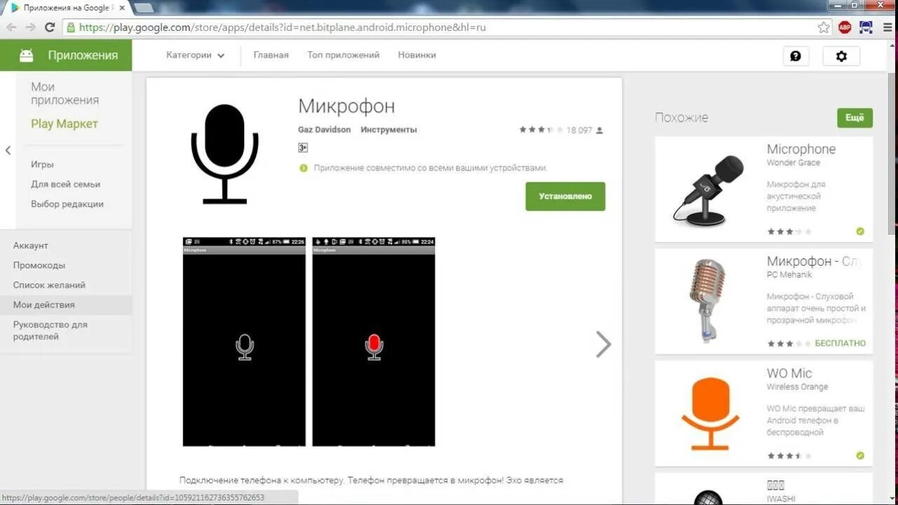Open the vintage microphone app icon
Image resolution: width=898 pixels, height=505 pixels.
707,300
